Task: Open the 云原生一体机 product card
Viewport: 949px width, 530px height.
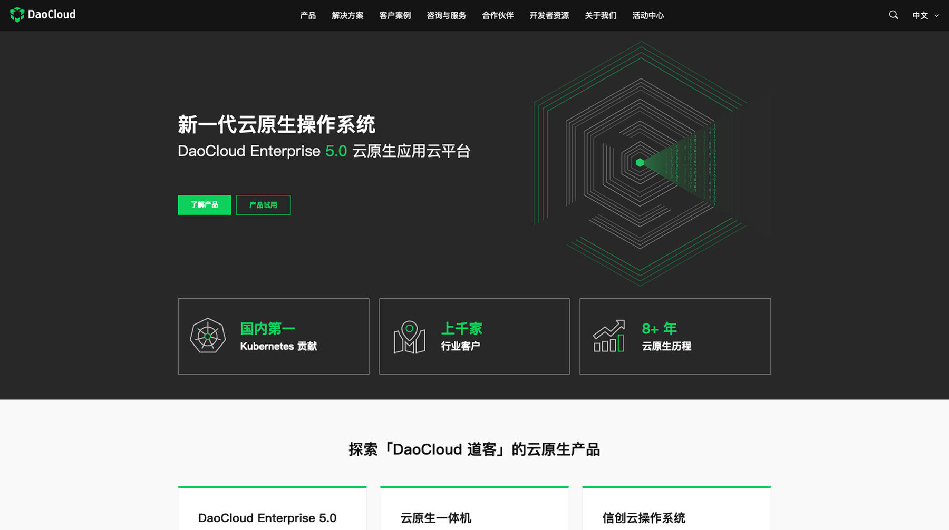Action: coord(475,508)
